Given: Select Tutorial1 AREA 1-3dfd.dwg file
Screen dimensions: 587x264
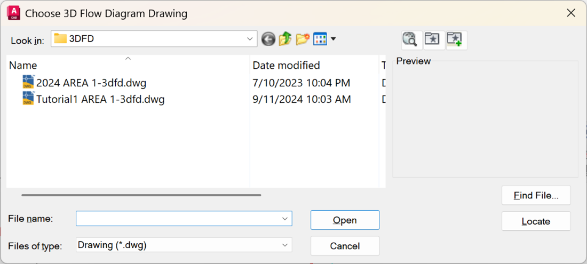Looking at the screenshot, I should point(100,99).
